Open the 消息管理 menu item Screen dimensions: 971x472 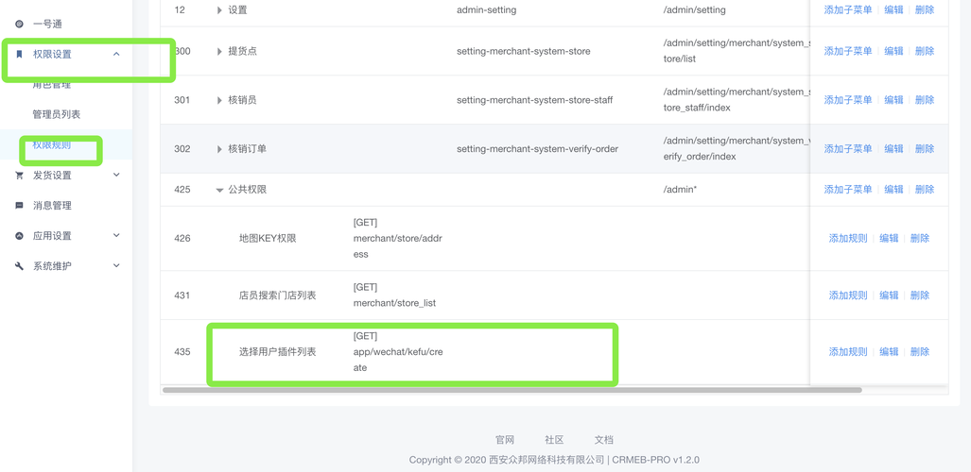52,206
